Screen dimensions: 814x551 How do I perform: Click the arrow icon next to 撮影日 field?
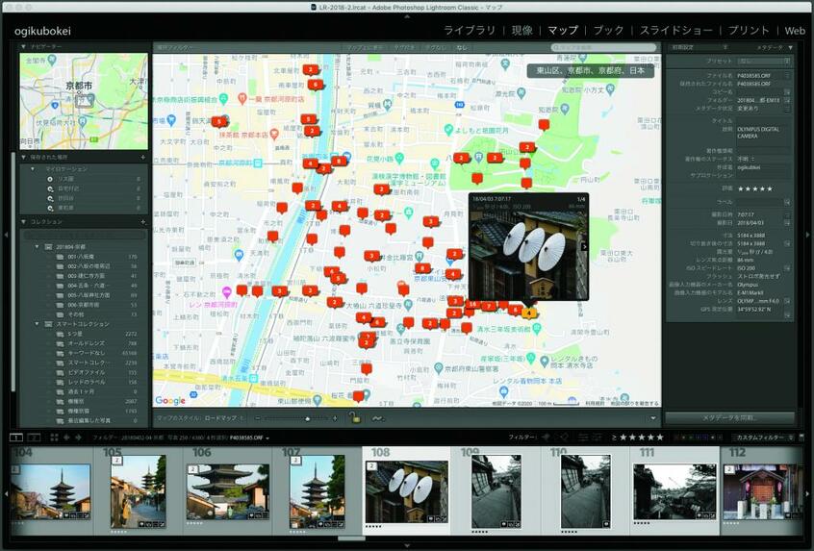[787, 222]
